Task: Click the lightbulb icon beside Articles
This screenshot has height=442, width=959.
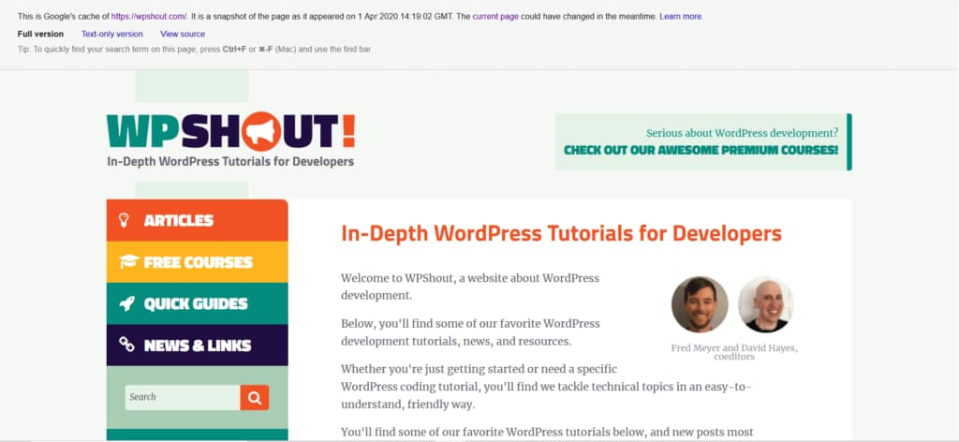Action: pos(124,220)
